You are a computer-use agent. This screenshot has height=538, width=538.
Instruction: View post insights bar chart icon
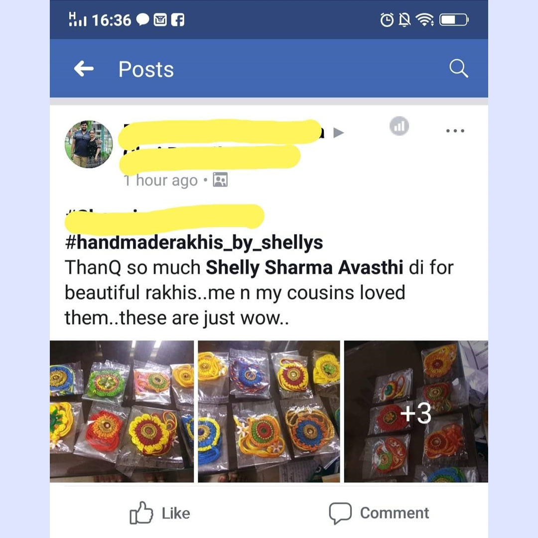[x=399, y=126]
